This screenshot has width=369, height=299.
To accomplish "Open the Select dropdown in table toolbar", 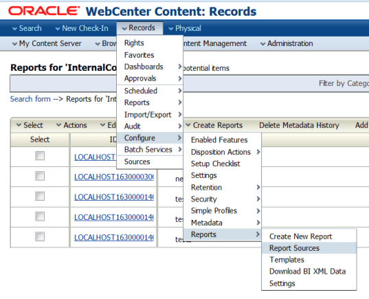I will click(30, 125).
